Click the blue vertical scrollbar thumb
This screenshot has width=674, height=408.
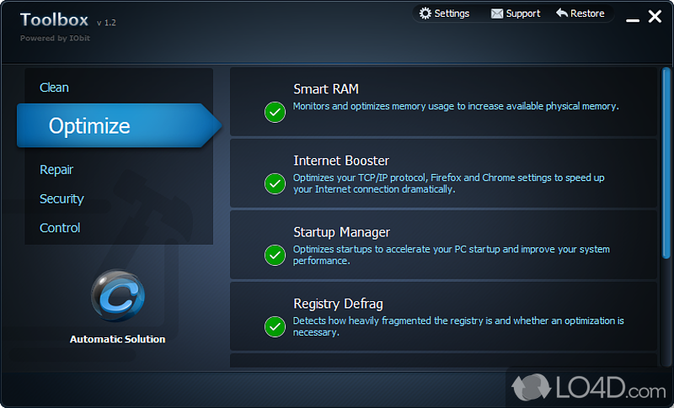(666, 163)
